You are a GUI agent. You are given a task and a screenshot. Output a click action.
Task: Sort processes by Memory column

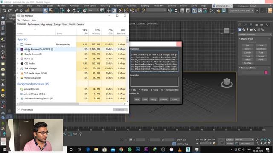point(95,31)
